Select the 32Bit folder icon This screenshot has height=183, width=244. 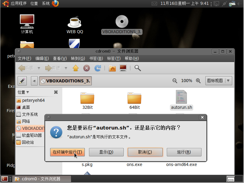tap(87, 98)
